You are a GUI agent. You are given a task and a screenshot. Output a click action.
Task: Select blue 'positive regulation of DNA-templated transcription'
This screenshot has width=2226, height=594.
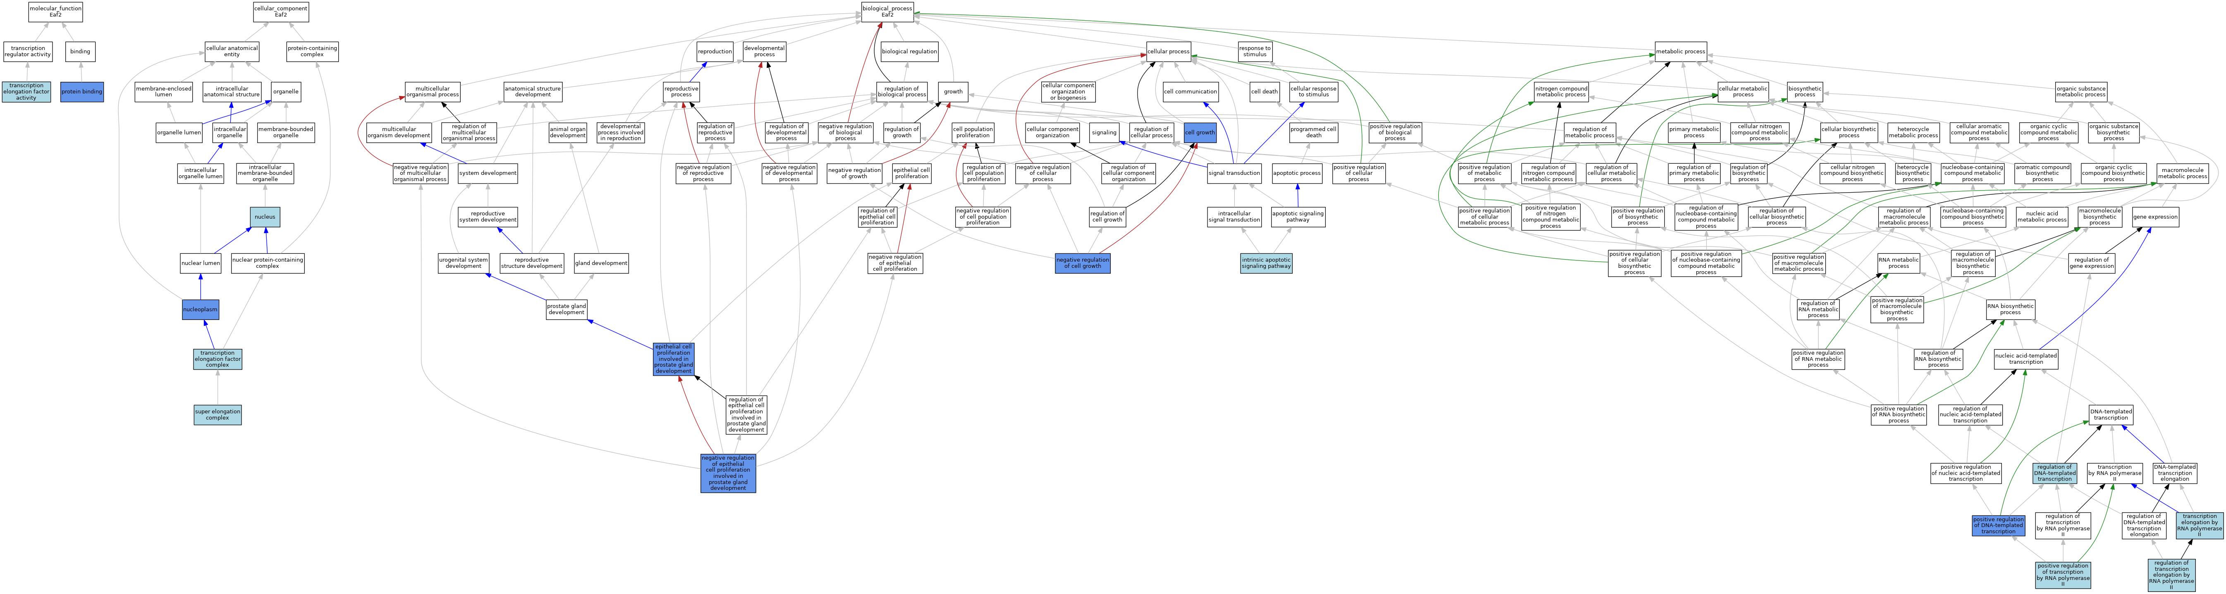coord(1999,526)
